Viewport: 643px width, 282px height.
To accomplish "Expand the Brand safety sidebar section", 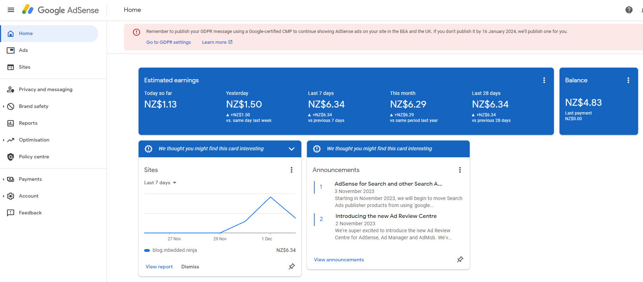I will click(x=4, y=106).
